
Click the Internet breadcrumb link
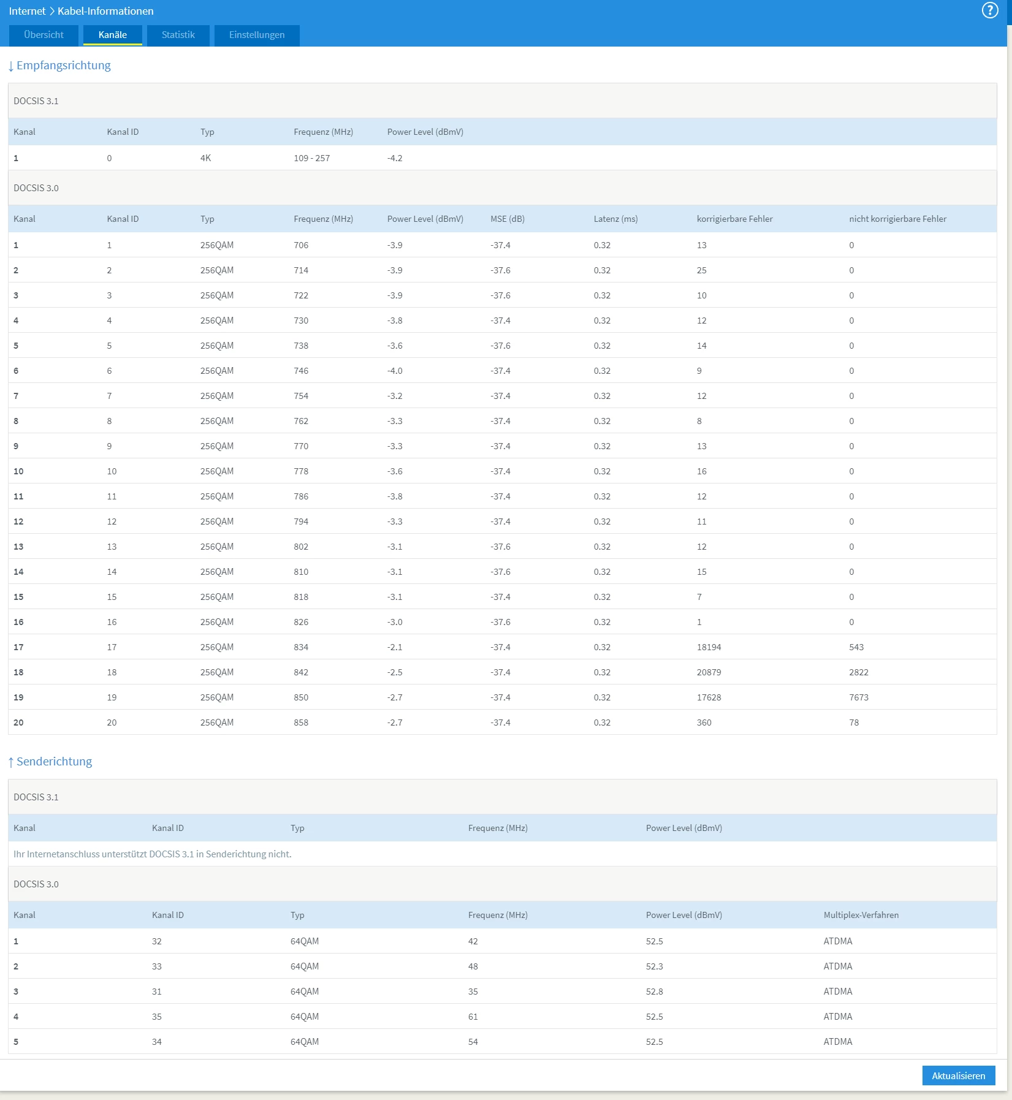pyautogui.click(x=27, y=11)
